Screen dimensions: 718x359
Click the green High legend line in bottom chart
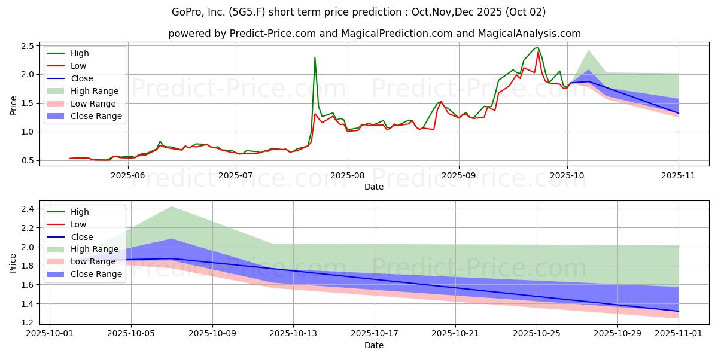pyautogui.click(x=57, y=212)
